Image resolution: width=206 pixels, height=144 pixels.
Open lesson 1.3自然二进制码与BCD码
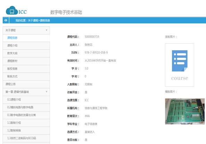point(26,138)
